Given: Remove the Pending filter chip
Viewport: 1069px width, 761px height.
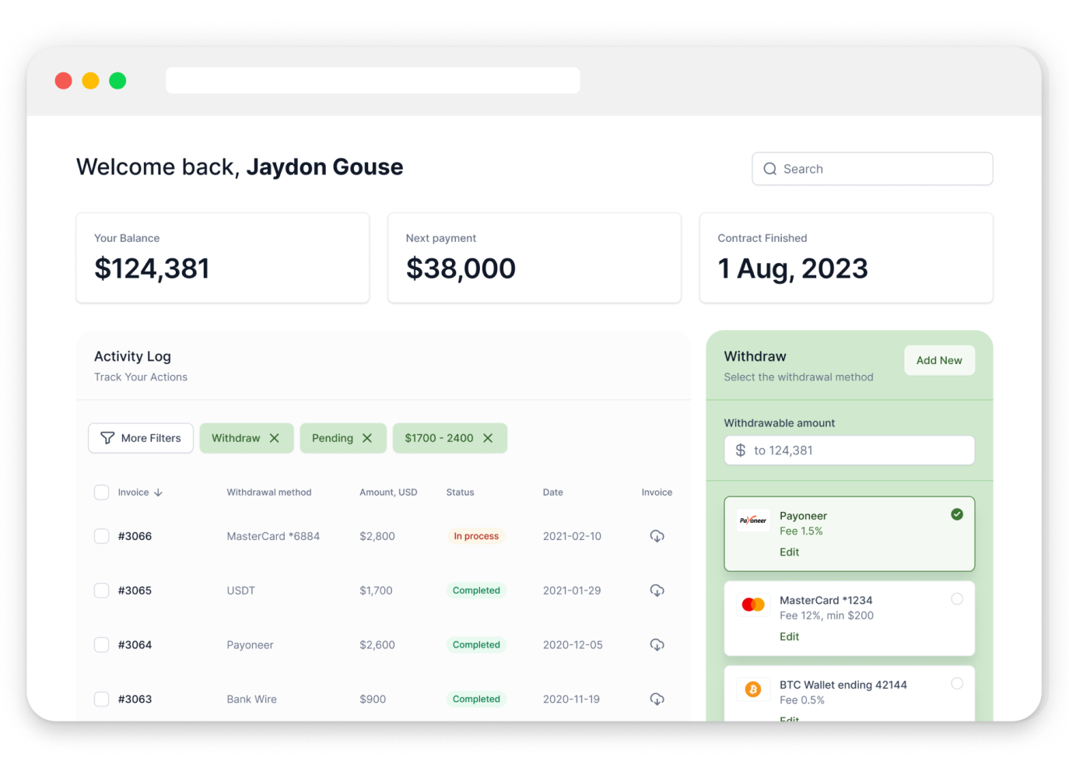Looking at the screenshot, I should (x=367, y=438).
